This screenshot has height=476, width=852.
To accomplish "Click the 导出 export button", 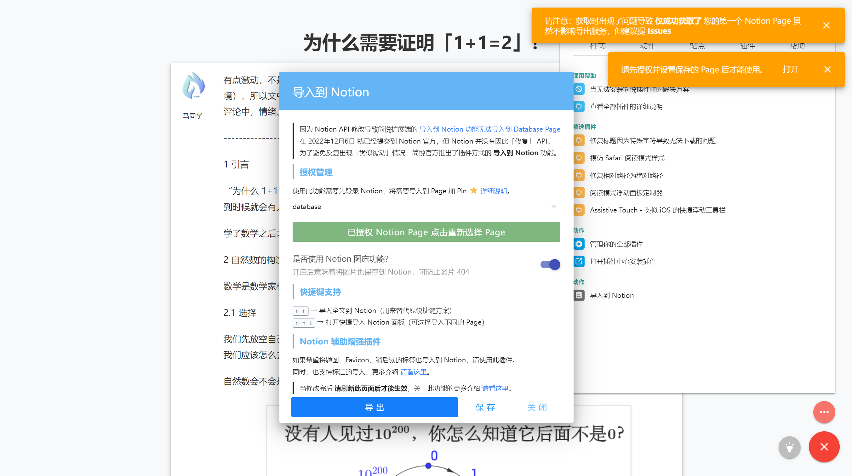I will tap(374, 407).
